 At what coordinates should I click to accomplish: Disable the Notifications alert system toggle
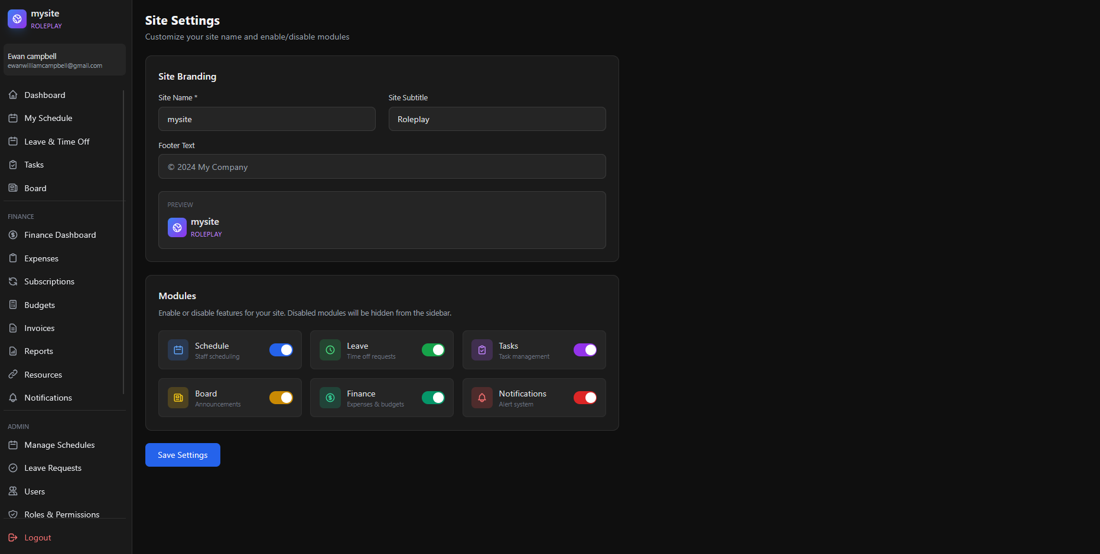coord(585,398)
